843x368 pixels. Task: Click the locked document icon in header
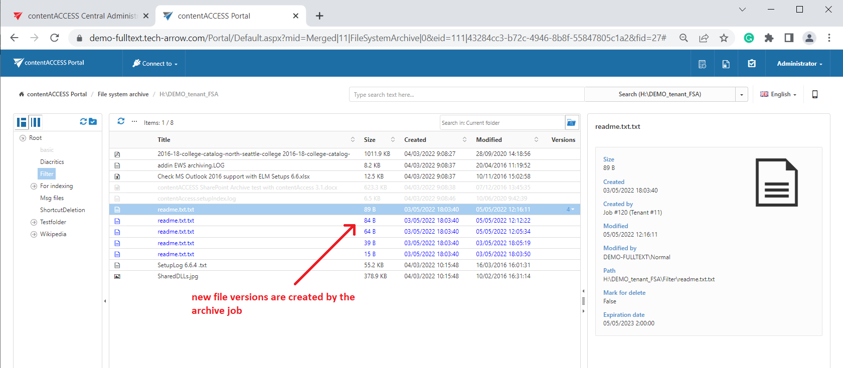pos(726,64)
